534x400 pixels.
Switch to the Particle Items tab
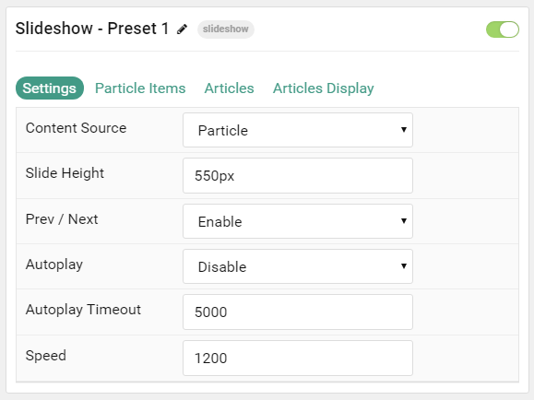pyautogui.click(x=140, y=88)
